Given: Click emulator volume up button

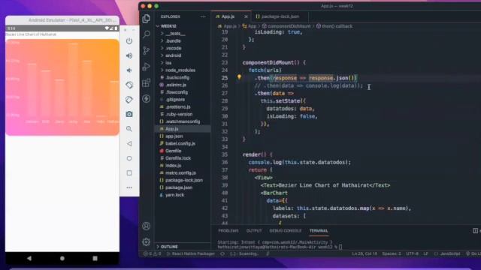Looking at the screenshot, I should click(x=129, y=55).
